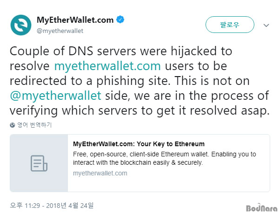Viewport: 279px width, 213px height.
Task: Click the @myetherwallet mention in tweet text
Action: pyautogui.click(x=55, y=96)
